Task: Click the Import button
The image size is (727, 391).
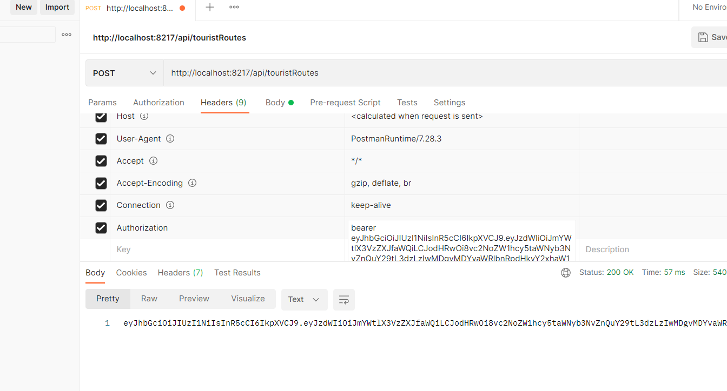Action: [57, 7]
